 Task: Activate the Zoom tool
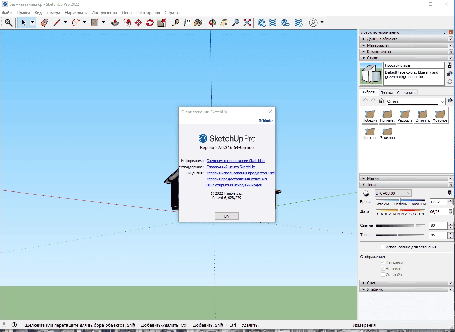coord(236,23)
